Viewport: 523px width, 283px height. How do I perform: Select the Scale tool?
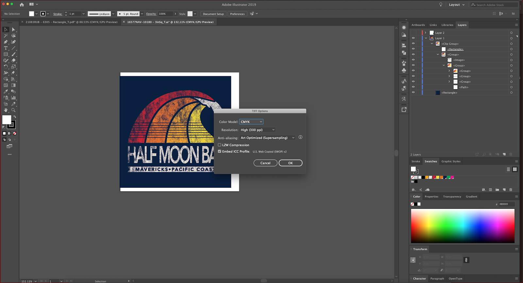13,67
